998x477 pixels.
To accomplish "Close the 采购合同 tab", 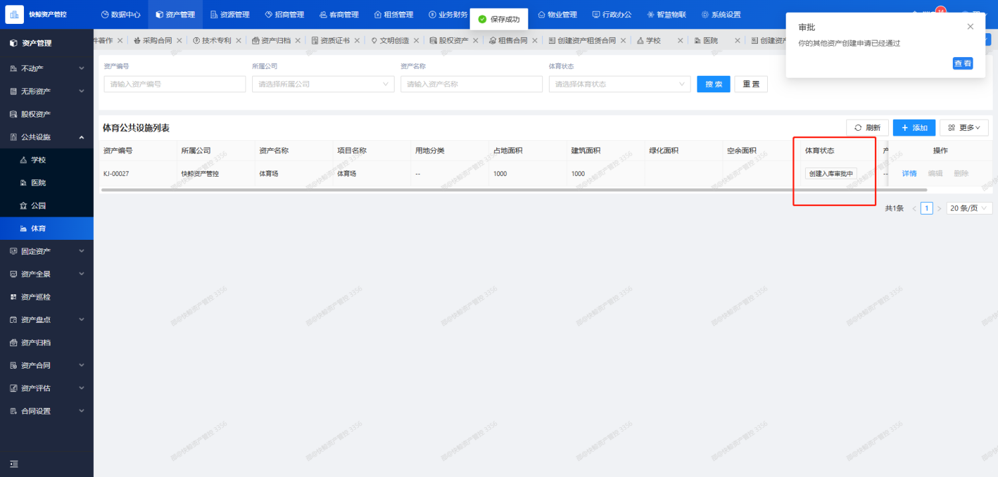I will click(x=180, y=41).
